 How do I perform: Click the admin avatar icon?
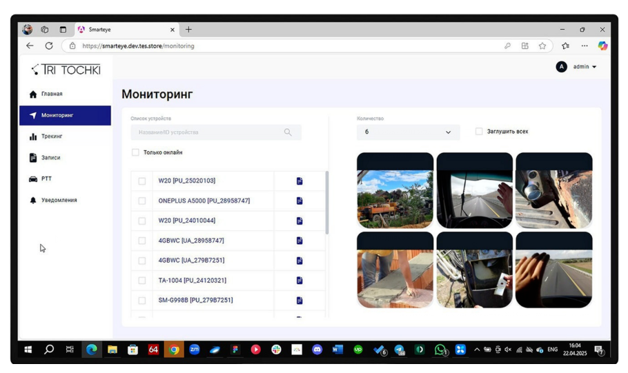561,67
